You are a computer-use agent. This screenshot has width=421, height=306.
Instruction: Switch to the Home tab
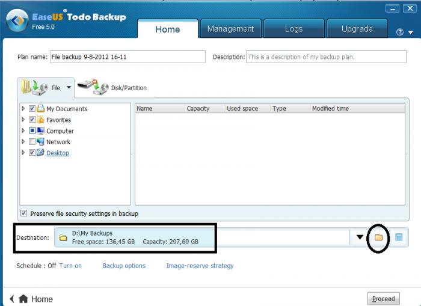click(168, 29)
